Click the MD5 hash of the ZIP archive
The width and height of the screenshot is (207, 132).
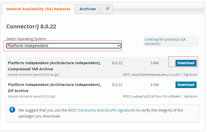[156, 96]
